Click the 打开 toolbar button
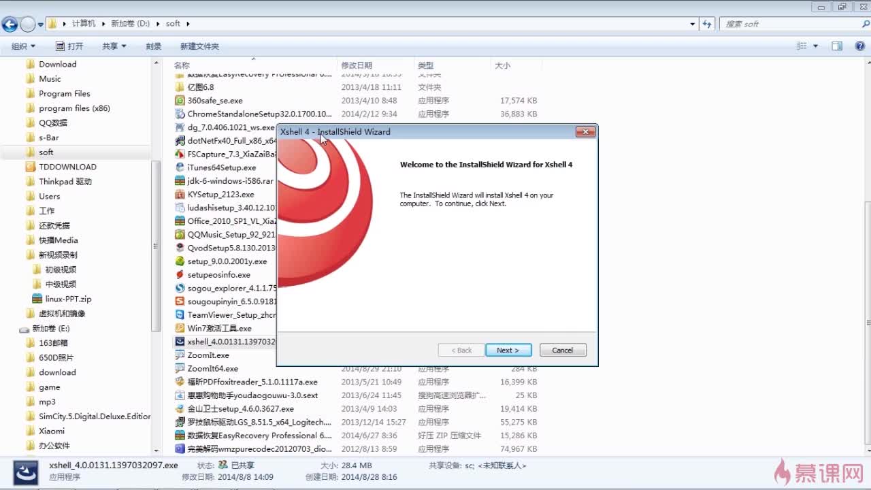The width and height of the screenshot is (871, 490). click(x=69, y=46)
